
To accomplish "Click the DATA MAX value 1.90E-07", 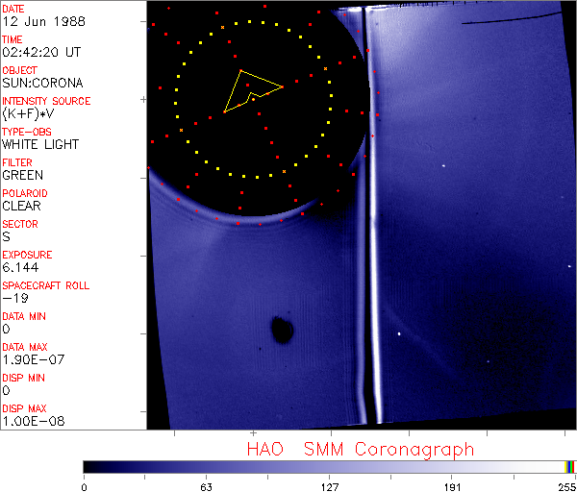I will click(x=32, y=359).
